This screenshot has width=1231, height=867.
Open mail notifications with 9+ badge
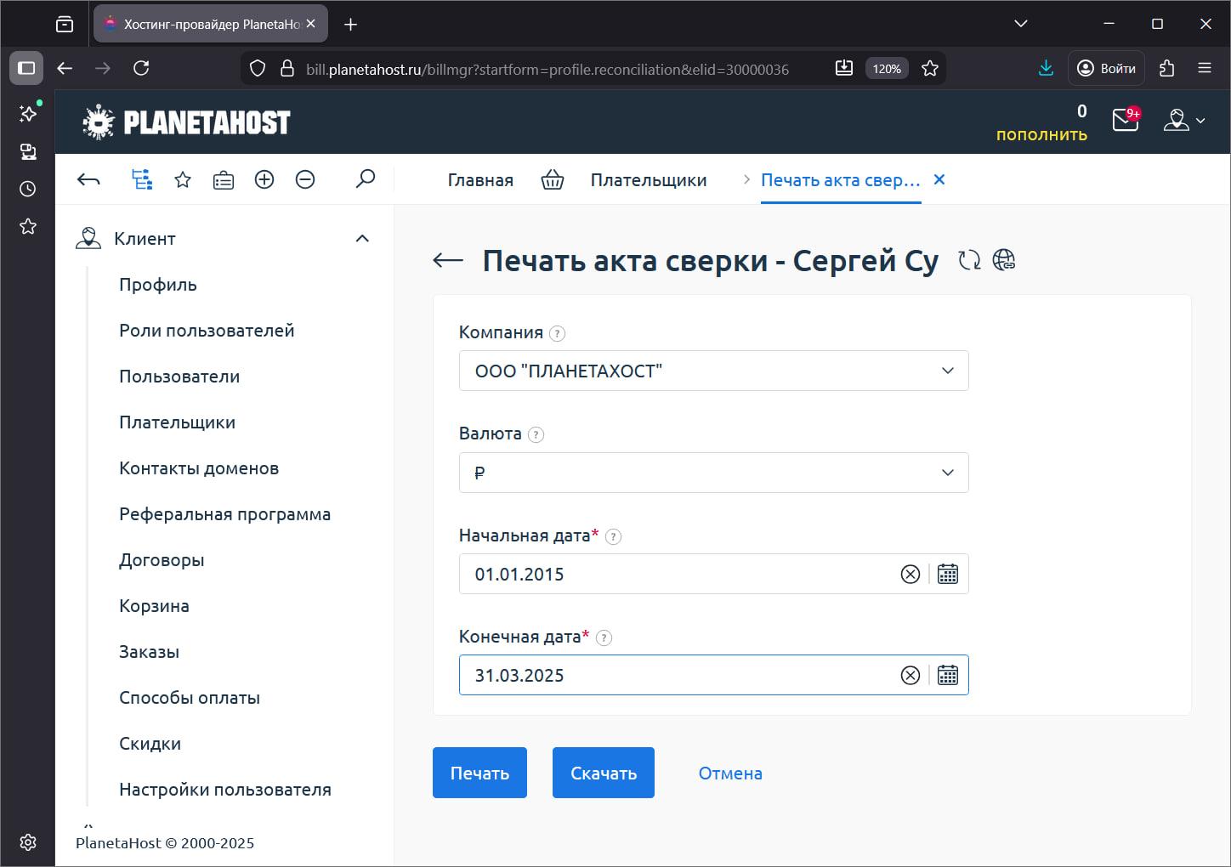click(x=1124, y=121)
